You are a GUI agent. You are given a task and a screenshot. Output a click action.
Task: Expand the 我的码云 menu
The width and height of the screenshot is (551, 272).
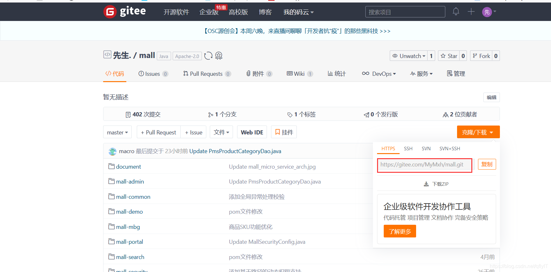[x=299, y=12]
